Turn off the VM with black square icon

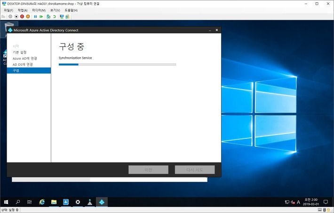(x=16, y=16)
